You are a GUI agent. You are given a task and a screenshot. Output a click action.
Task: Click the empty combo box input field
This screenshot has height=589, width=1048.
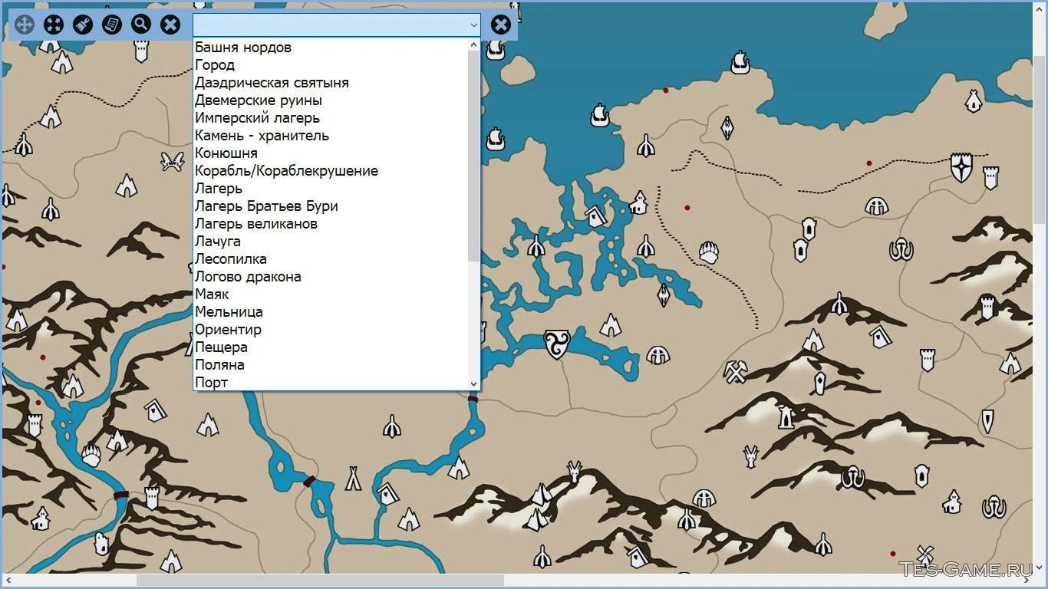coord(330,25)
